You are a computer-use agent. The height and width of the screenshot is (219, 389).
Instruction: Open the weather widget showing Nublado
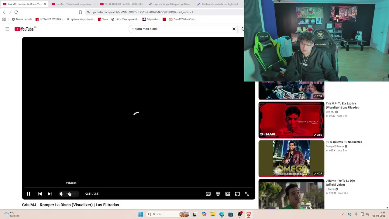(12, 214)
